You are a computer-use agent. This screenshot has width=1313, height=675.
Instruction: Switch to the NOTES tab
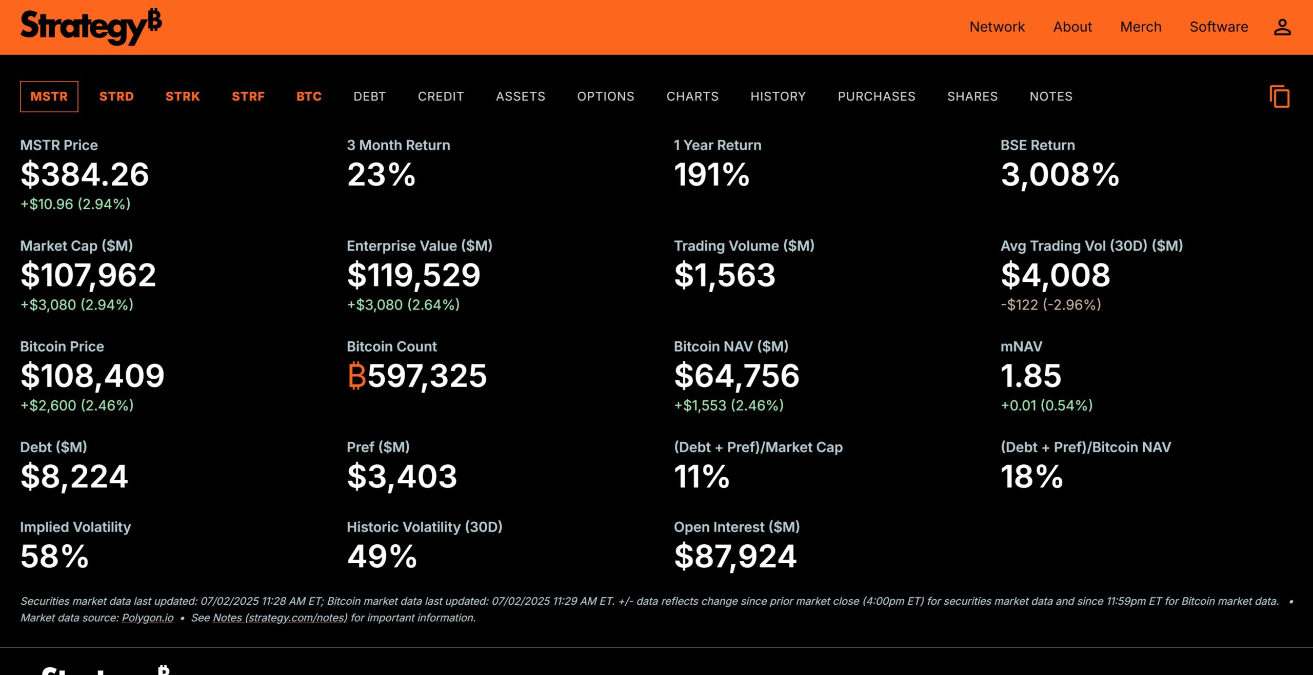[1051, 96]
